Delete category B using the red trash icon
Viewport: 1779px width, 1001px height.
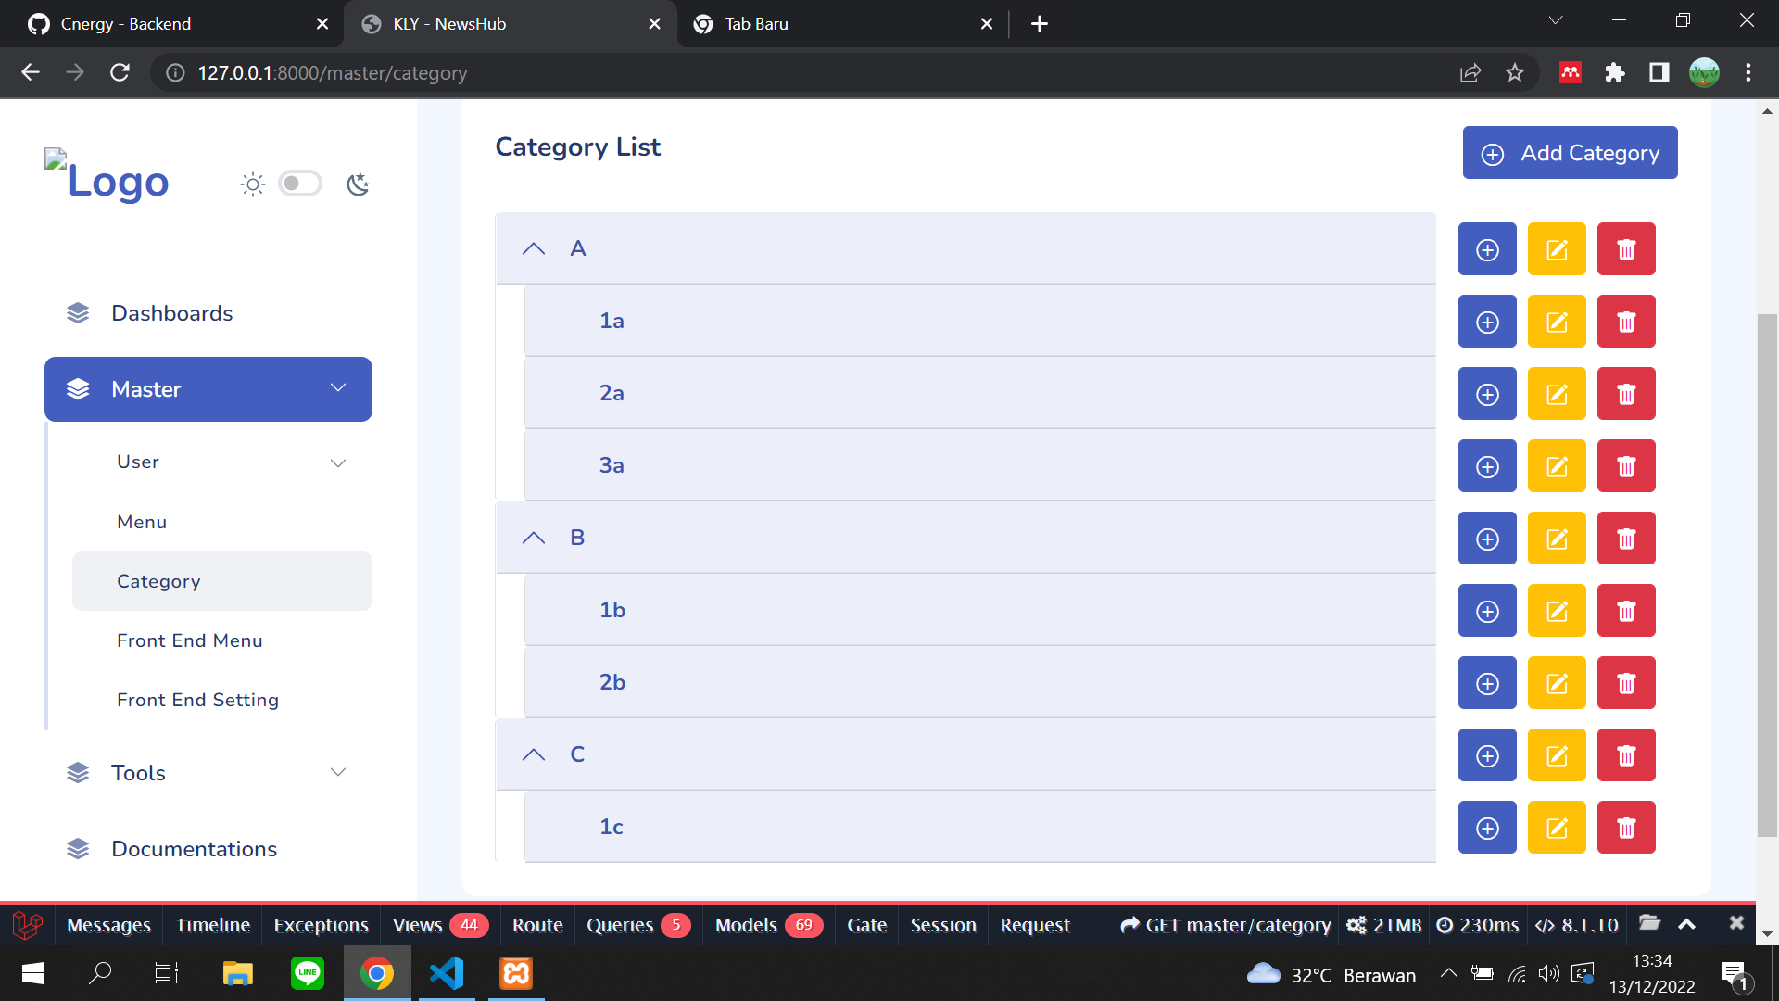1625,538
